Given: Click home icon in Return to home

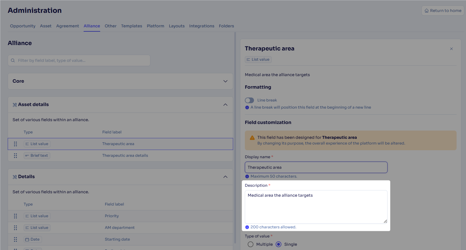Looking at the screenshot, I should 427,11.
